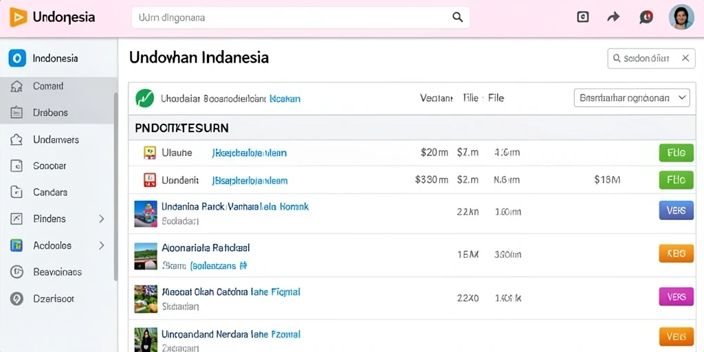
Task: Click the Comard home icon in the sidebar
Action: click(16, 86)
